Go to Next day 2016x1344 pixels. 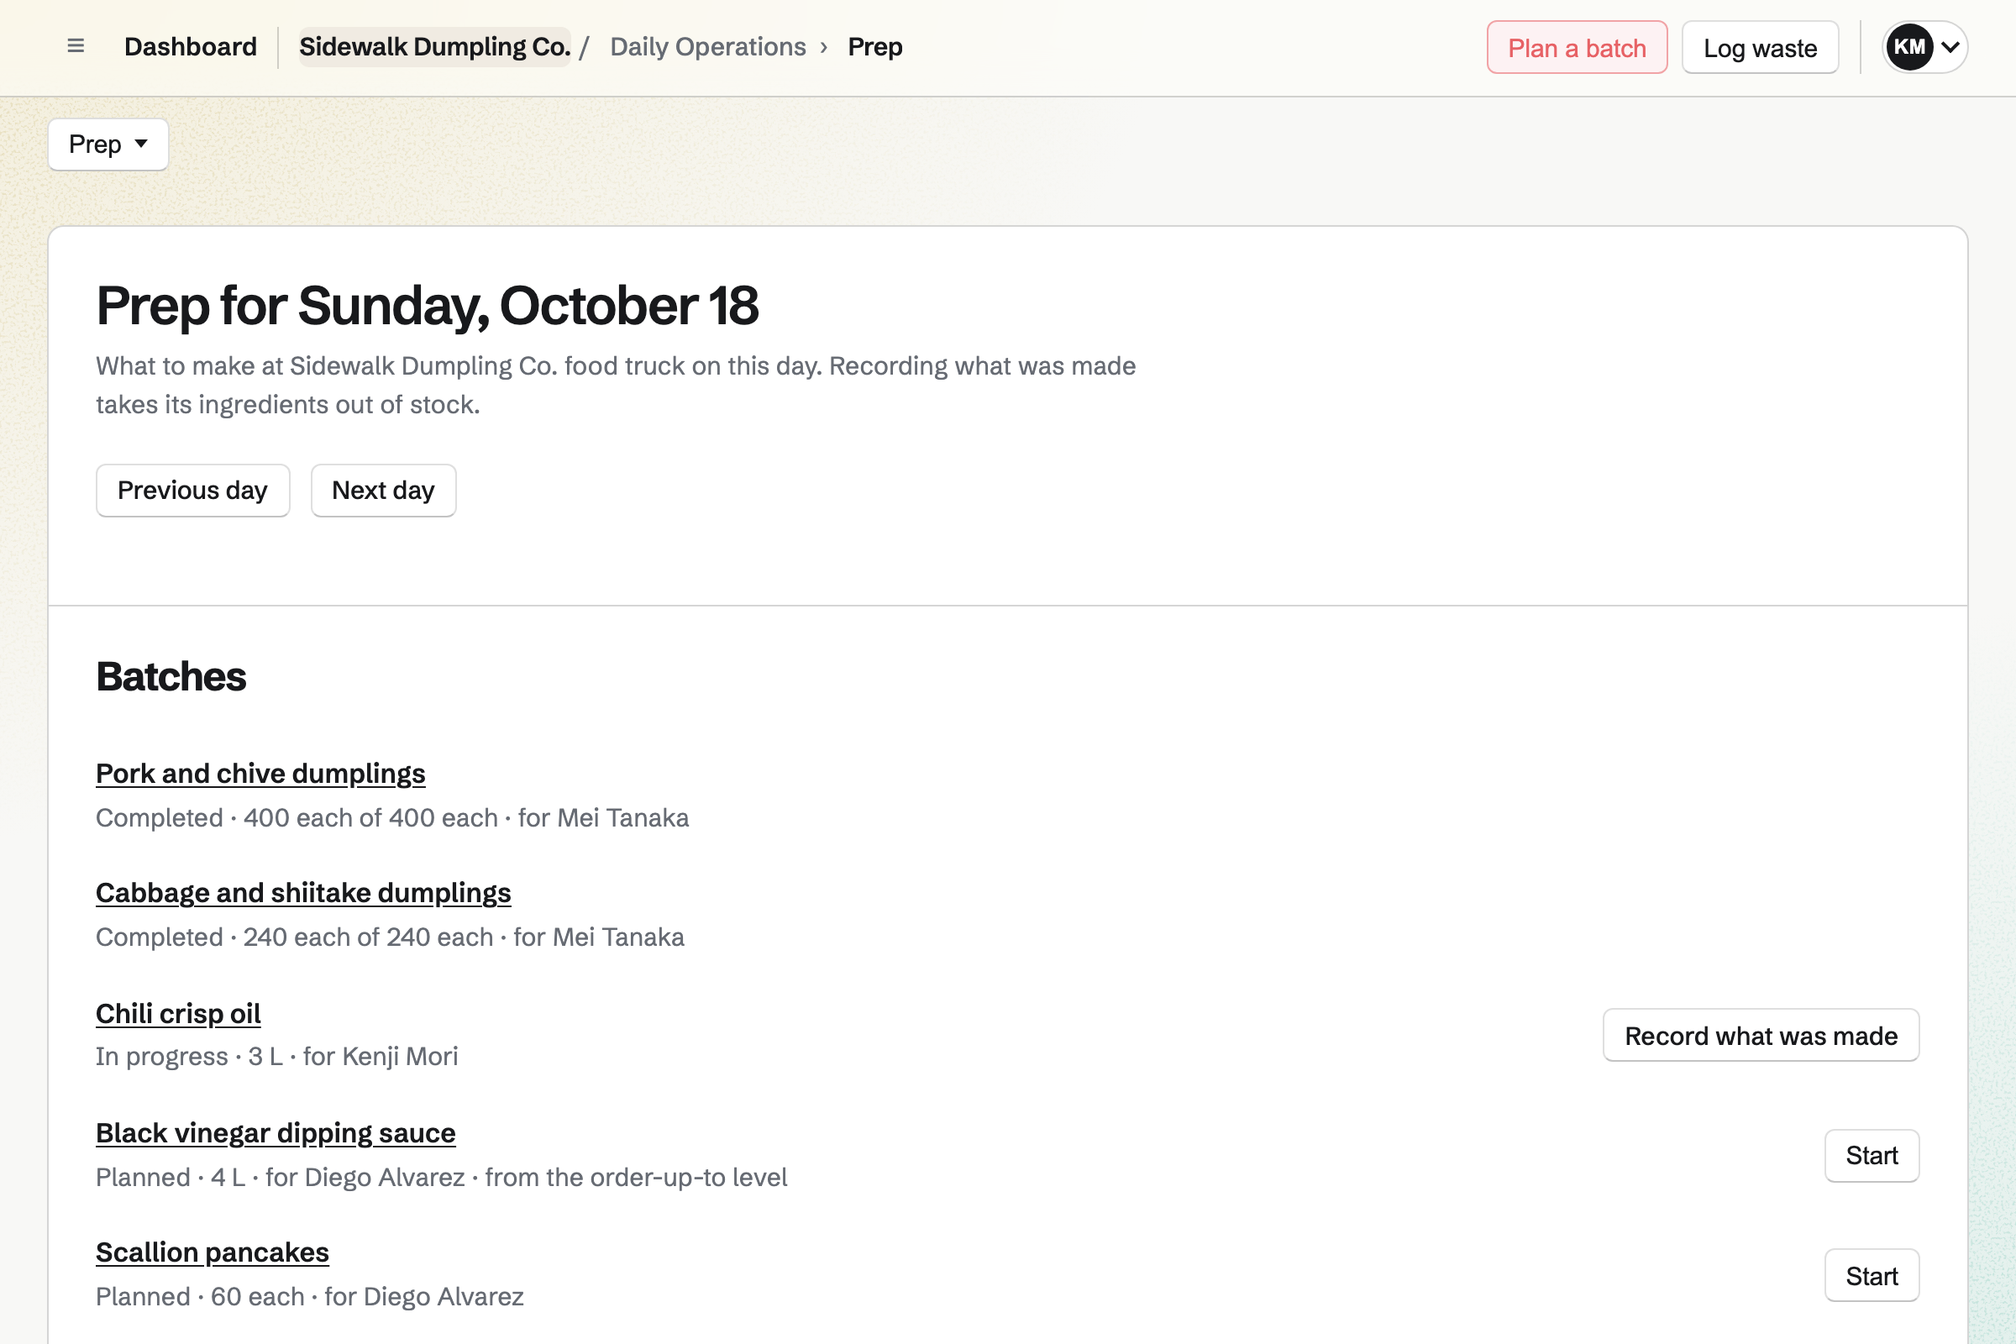coord(383,491)
